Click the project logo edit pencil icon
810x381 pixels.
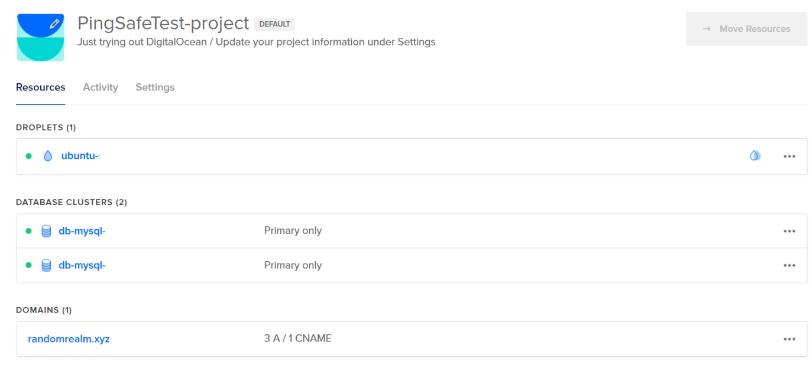pyautogui.click(x=54, y=24)
